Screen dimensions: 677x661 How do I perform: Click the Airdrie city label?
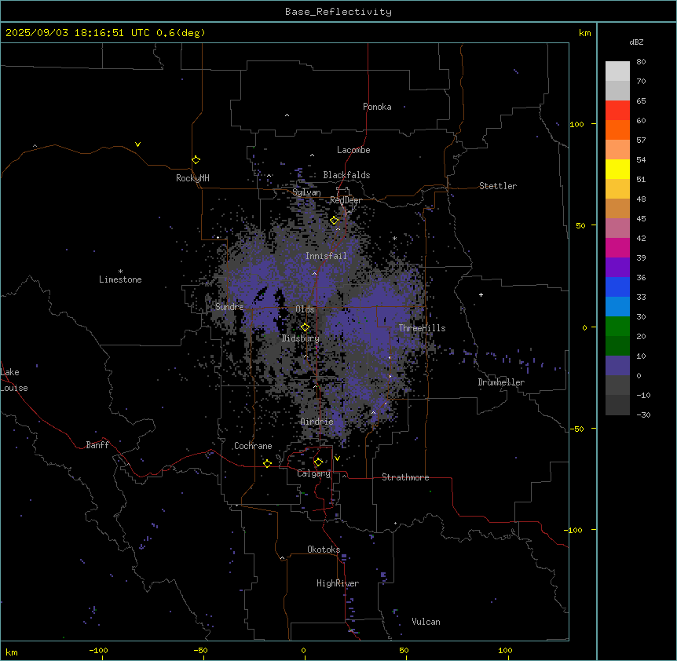click(x=317, y=422)
